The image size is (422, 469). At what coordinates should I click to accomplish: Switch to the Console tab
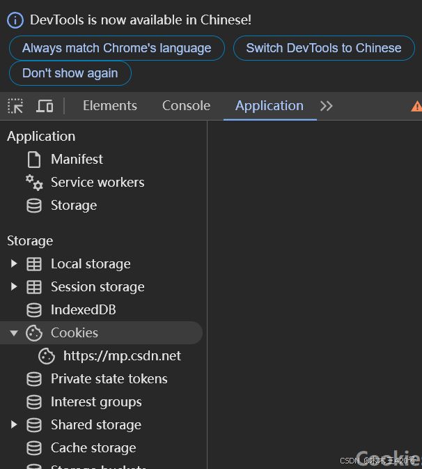point(186,106)
